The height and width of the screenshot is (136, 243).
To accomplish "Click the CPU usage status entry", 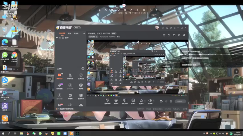I will (168, 109).
